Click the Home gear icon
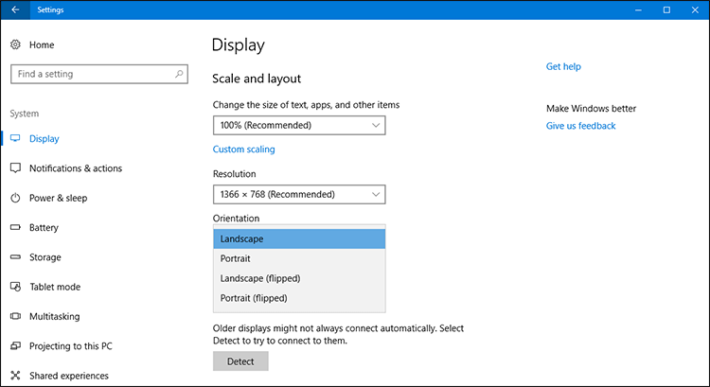Screen dimensions: 710x387 click(x=15, y=44)
